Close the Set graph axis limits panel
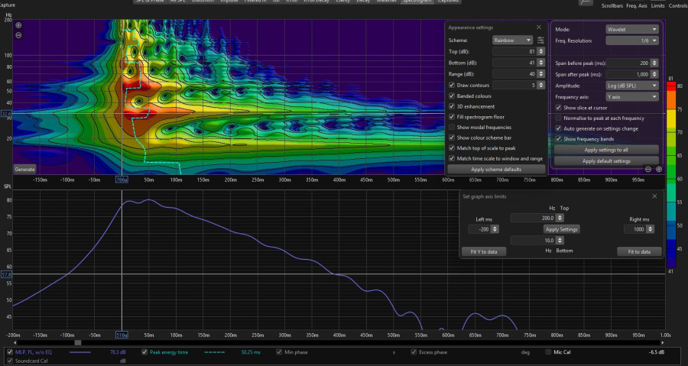The image size is (688, 366). [654, 196]
